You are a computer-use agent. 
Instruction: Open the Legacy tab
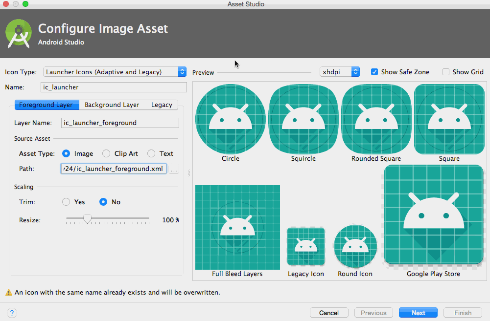pos(162,105)
